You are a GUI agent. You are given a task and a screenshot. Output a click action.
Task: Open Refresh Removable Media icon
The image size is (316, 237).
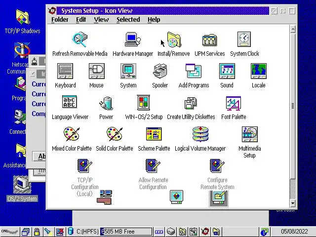pyautogui.click(x=80, y=39)
